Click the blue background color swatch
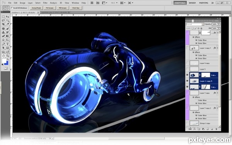 [x=7, y=63]
